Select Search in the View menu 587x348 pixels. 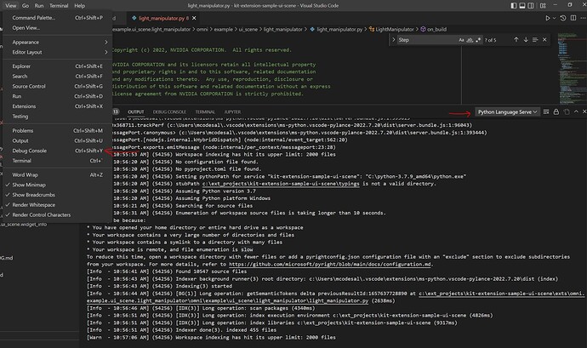tap(57, 77)
